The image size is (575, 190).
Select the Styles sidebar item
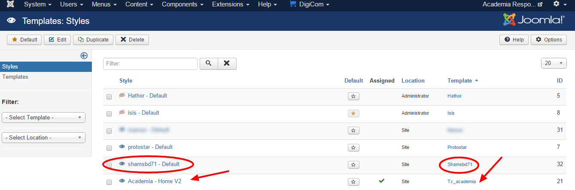pos(46,67)
